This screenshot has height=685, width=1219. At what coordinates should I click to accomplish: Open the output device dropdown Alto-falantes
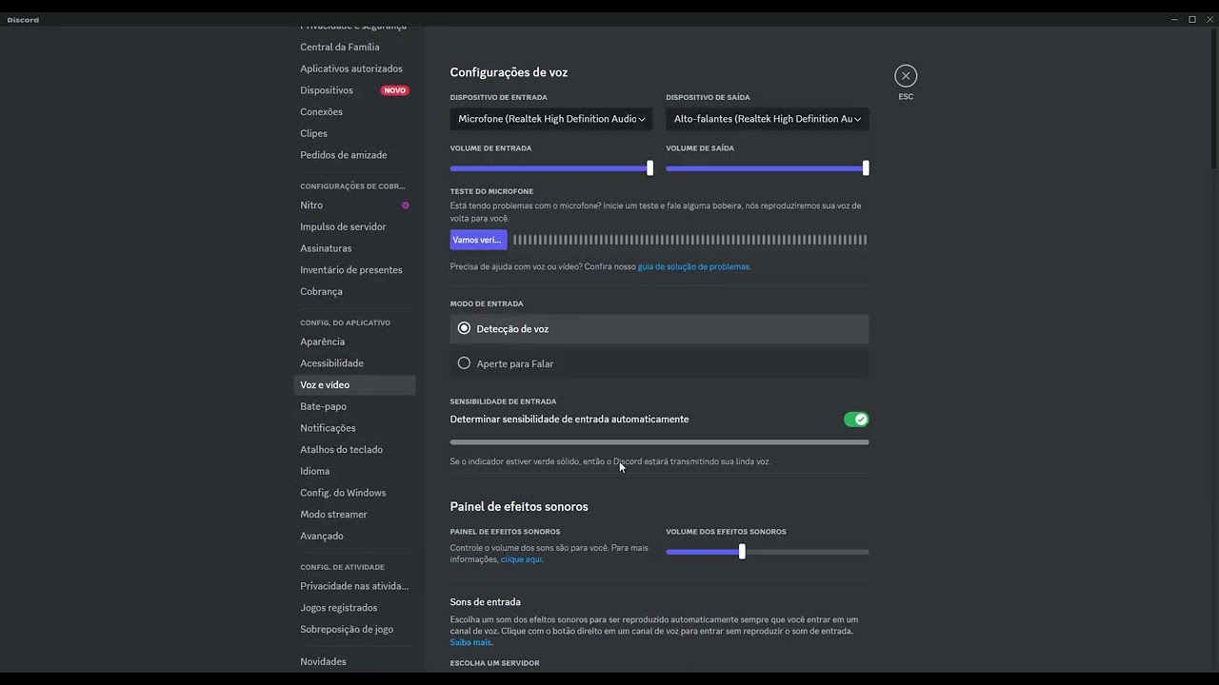[x=768, y=119]
